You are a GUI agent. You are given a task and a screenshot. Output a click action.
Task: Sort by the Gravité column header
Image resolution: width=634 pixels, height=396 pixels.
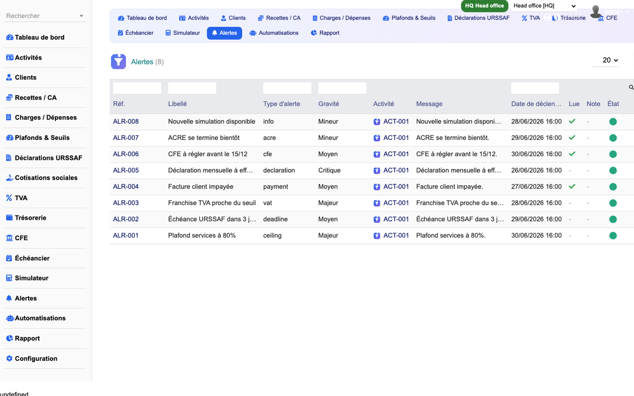(x=329, y=104)
